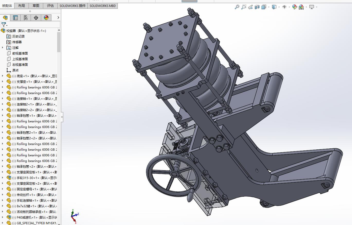Click the P40减速机 sub-assembly icon
The image size is (352, 225).
click(x=9, y=218)
